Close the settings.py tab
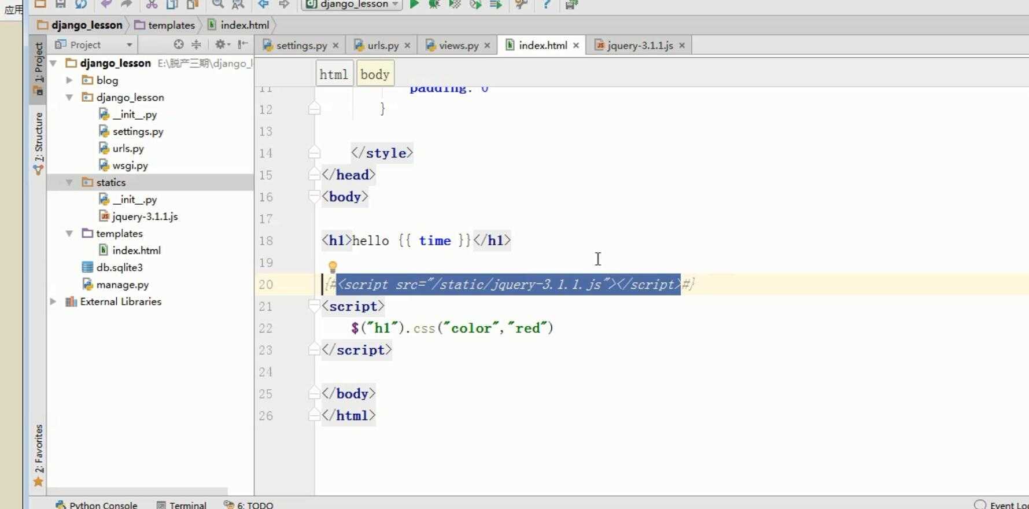Screen dimensions: 1029x509 point(335,45)
